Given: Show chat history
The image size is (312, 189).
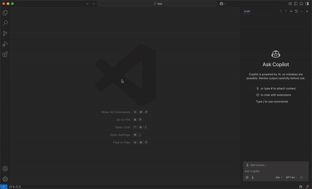Looking at the screenshot, I should tap(296, 11).
